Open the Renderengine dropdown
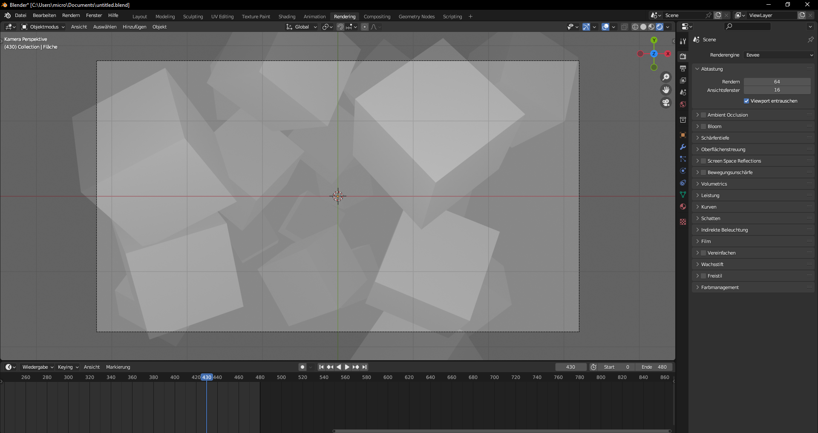The image size is (818, 433). tap(778, 55)
